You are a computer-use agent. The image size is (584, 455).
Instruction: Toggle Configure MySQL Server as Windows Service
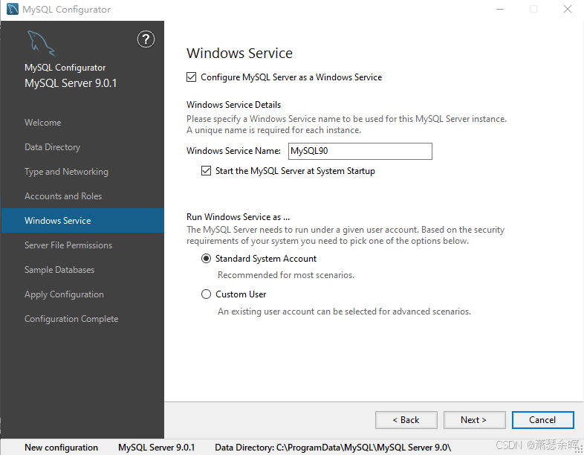(x=192, y=77)
